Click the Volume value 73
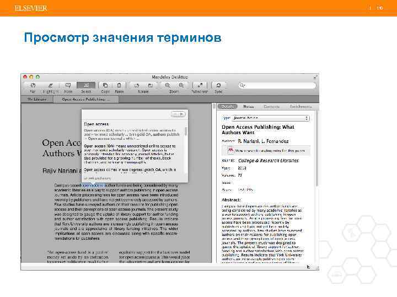Image resolution: width=397 pixels, height=297 pixels. (x=240, y=175)
